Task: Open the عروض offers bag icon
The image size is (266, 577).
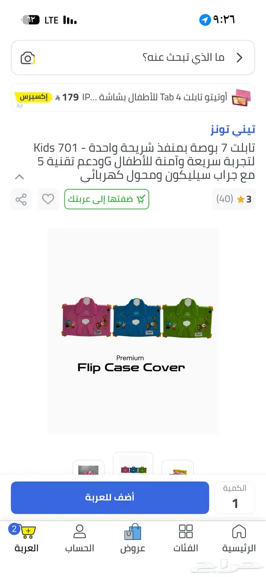Action: pyautogui.click(x=133, y=531)
